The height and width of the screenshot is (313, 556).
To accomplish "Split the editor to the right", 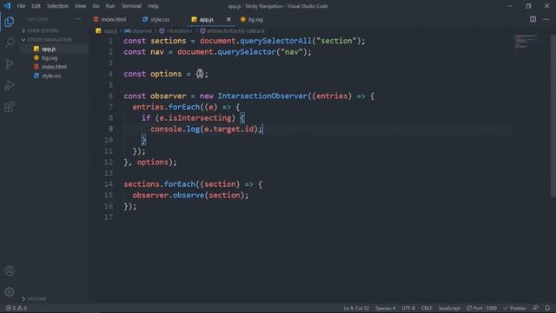I will coord(533,19).
